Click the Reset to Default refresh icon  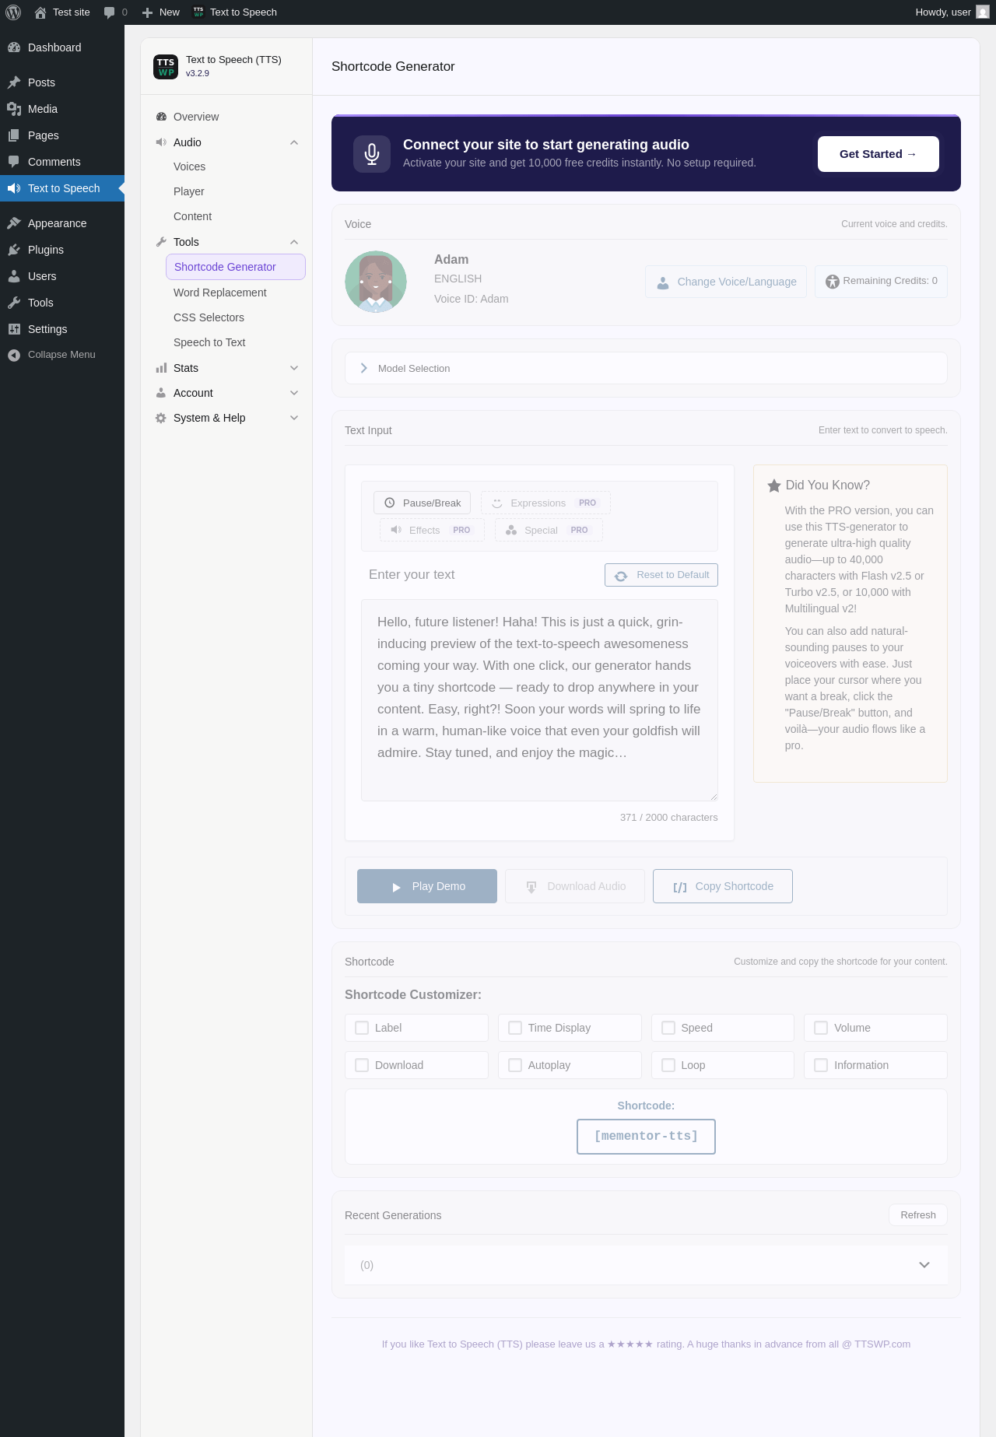point(621,576)
